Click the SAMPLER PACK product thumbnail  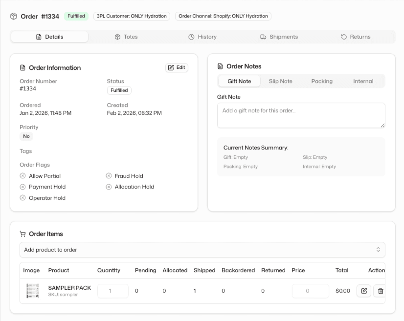pos(32,291)
